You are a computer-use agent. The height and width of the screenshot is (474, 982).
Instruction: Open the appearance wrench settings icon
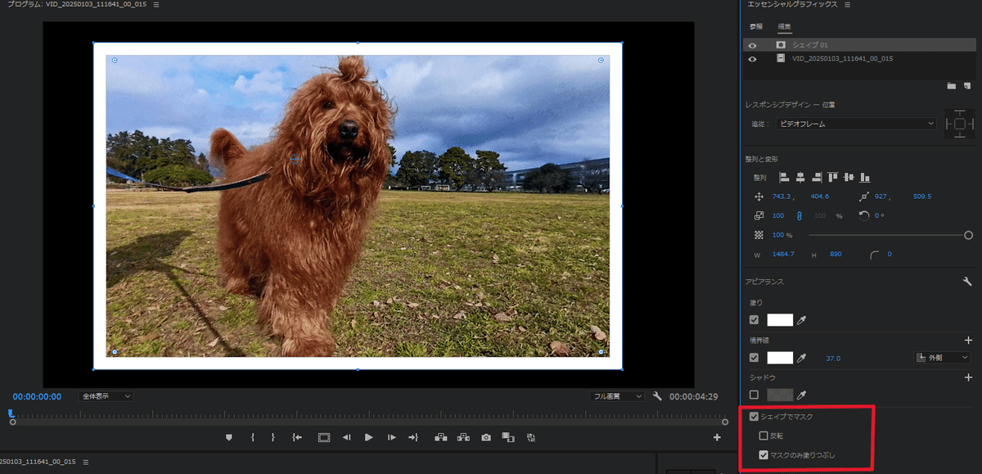967,282
